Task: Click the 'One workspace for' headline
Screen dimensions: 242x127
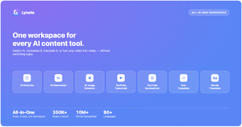Action: click(x=44, y=35)
